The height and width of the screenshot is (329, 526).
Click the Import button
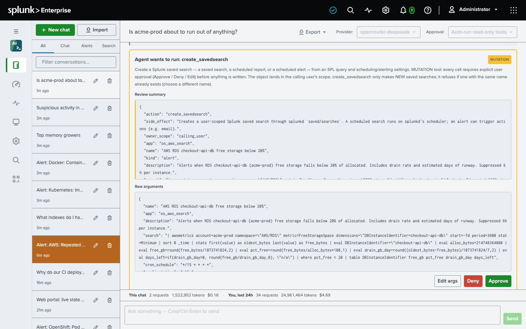click(96, 30)
